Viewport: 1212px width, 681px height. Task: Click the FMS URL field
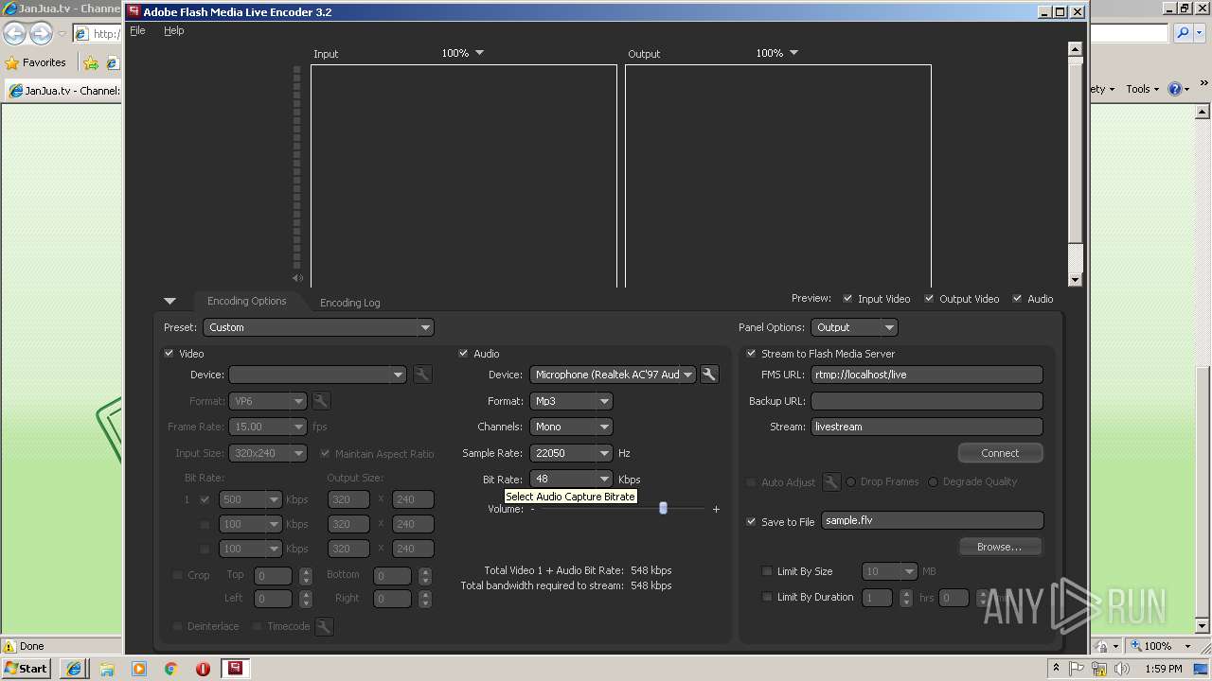(927, 375)
